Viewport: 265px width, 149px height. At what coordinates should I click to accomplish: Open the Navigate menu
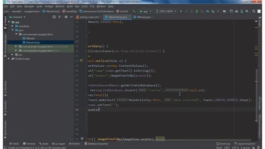coord(29,6)
